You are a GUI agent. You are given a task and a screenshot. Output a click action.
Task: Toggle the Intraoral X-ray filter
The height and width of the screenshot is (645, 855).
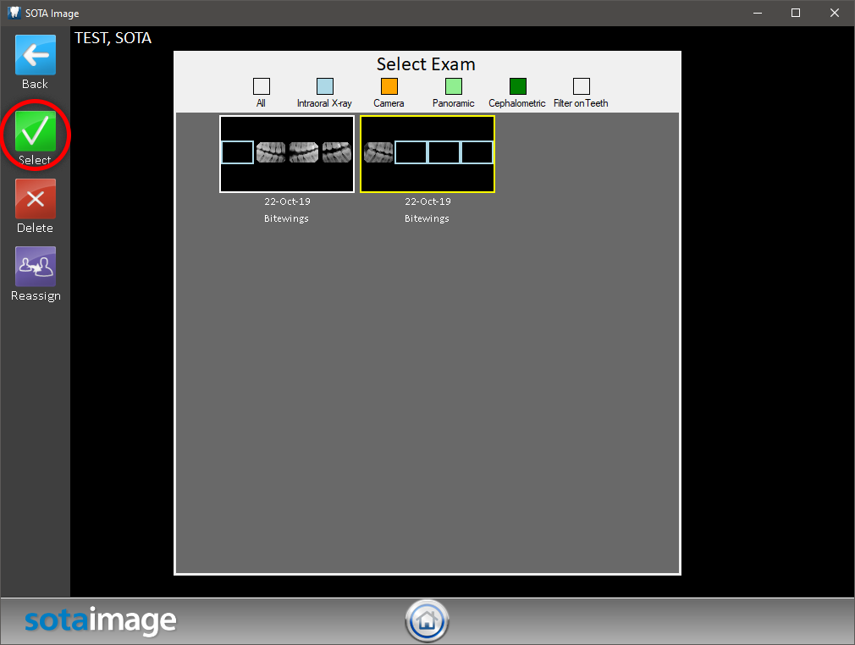coord(324,86)
